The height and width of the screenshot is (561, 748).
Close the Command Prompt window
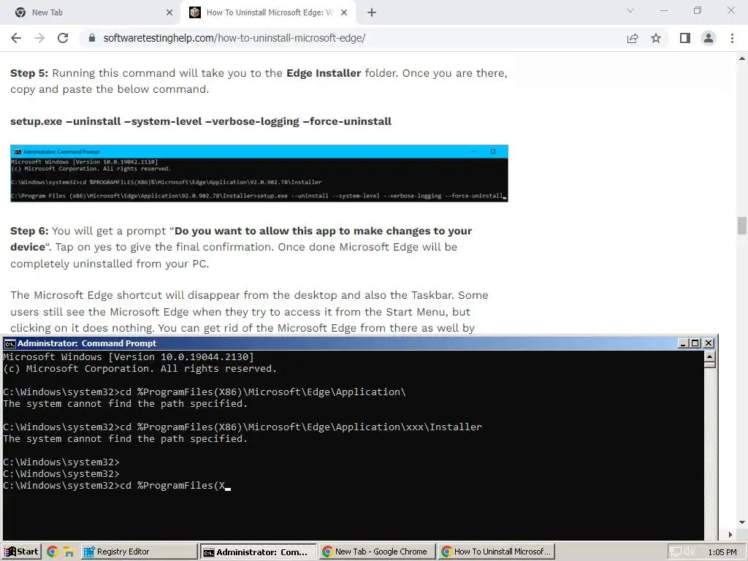coord(709,343)
